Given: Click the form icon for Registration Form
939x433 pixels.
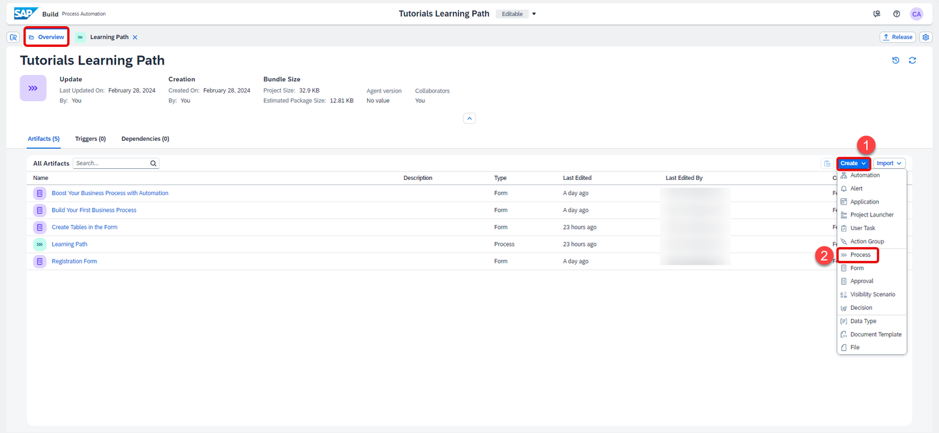Looking at the screenshot, I should 40,261.
